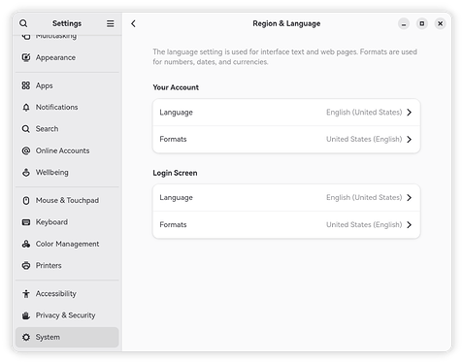
Task: Click the Privacy & Security hand icon
Action: 26,315
